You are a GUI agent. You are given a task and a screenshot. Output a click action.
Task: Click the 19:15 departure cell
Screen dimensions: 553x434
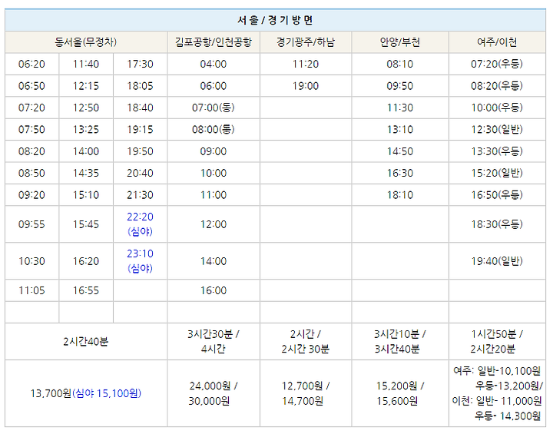point(140,130)
